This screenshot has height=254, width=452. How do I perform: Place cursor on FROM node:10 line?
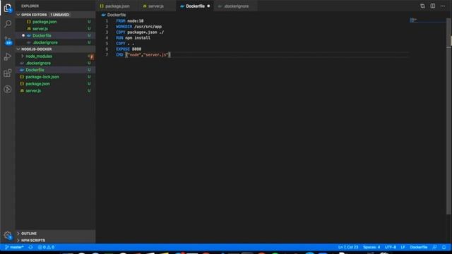pyautogui.click(x=129, y=20)
